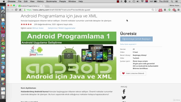Click the five-star course rating

tap(26, 24)
